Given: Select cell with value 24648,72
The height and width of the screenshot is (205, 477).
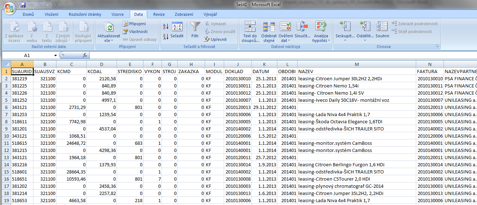Looking at the screenshot, I should tap(71, 143).
